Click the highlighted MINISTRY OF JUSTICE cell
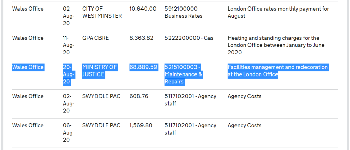Screen dimensions: 350x150 (x=99, y=71)
